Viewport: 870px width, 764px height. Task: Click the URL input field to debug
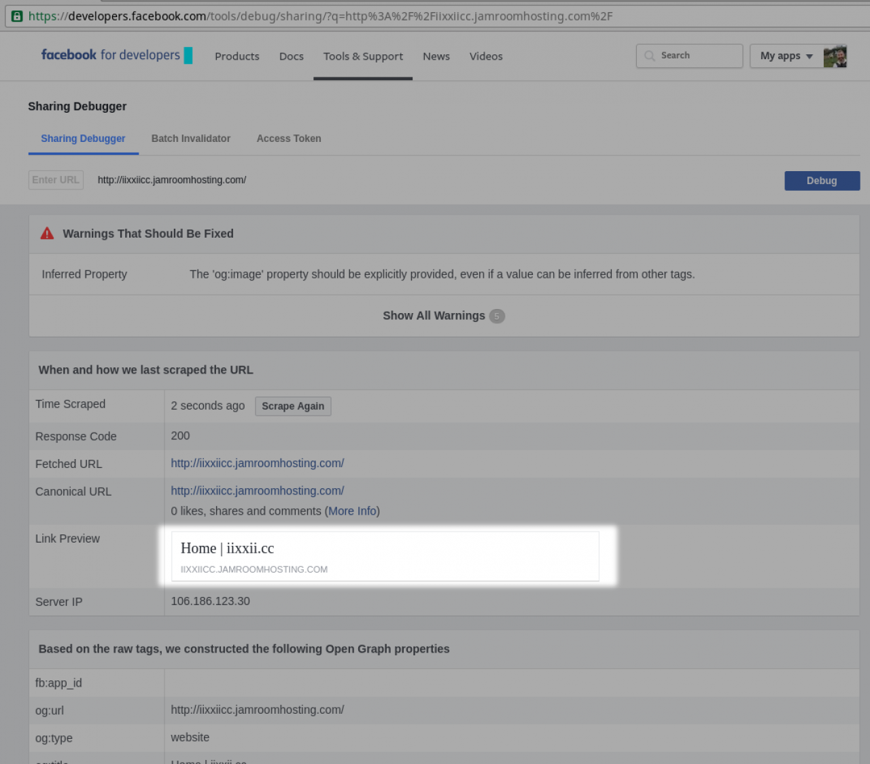tap(435, 180)
